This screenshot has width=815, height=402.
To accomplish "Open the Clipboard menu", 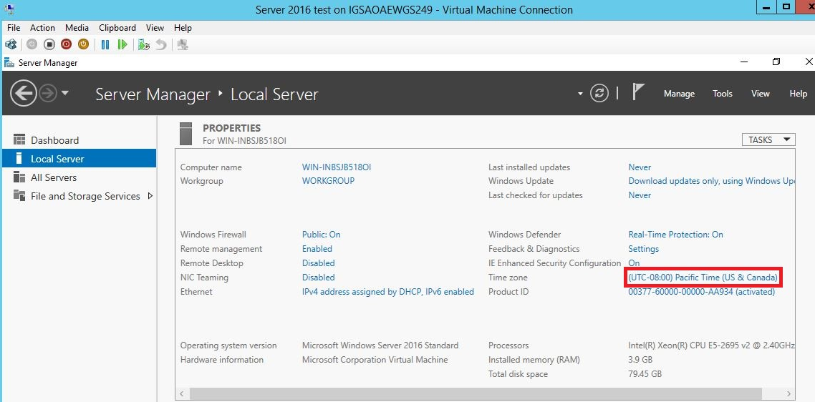I will point(117,27).
